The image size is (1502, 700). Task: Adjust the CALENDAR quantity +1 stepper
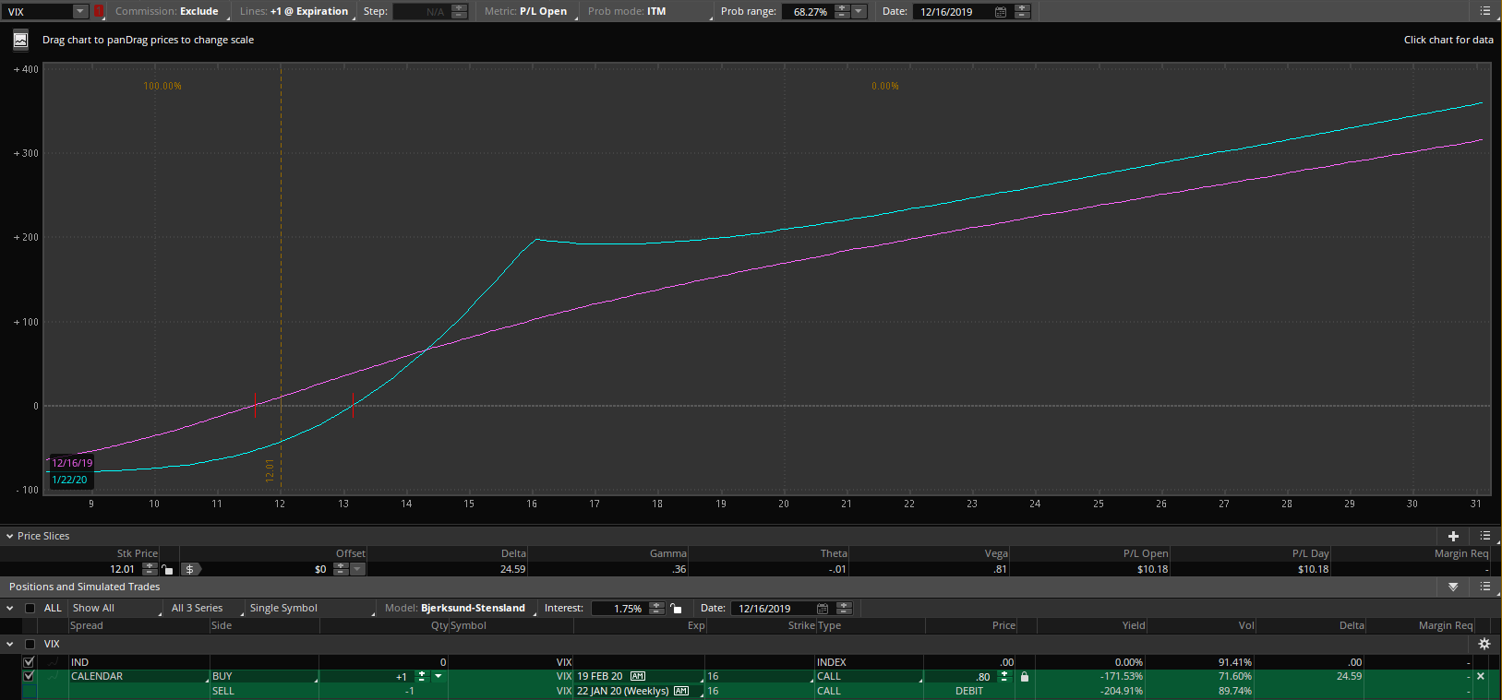pos(422,676)
